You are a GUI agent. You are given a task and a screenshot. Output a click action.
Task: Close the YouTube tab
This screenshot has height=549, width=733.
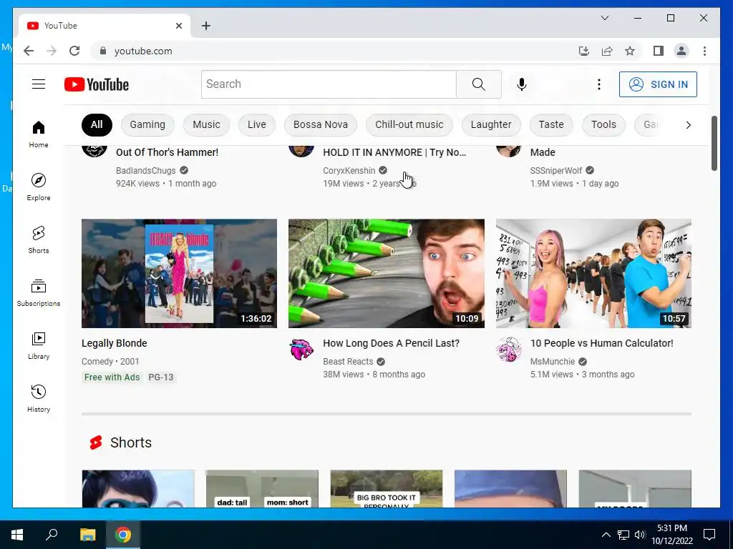pos(178,26)
